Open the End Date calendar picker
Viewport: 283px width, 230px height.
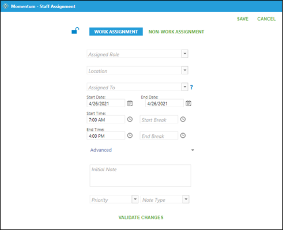(188, 103)
